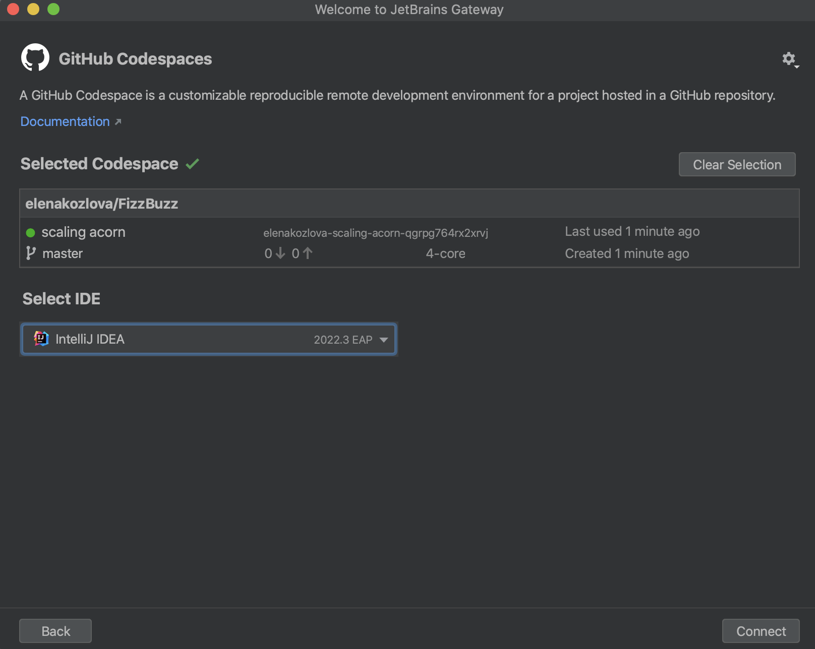Open the IntelliJ IDEA IDE dropdown

coord(209,339)
